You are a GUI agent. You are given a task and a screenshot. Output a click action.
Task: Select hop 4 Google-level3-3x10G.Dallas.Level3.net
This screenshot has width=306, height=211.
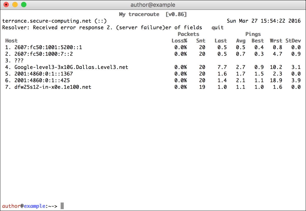(71, 67)
